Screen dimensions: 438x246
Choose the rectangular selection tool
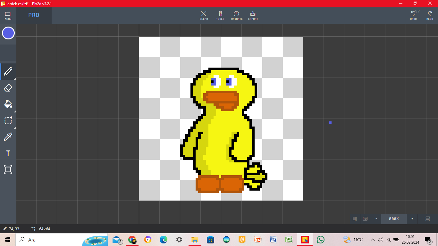click(x=8, y=120)
